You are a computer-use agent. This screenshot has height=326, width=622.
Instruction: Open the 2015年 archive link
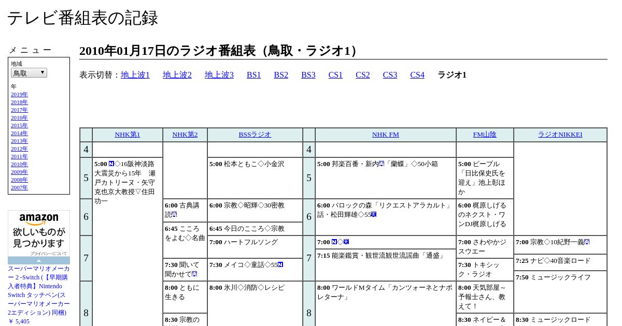pyautogui.click(x=19, y=125)
